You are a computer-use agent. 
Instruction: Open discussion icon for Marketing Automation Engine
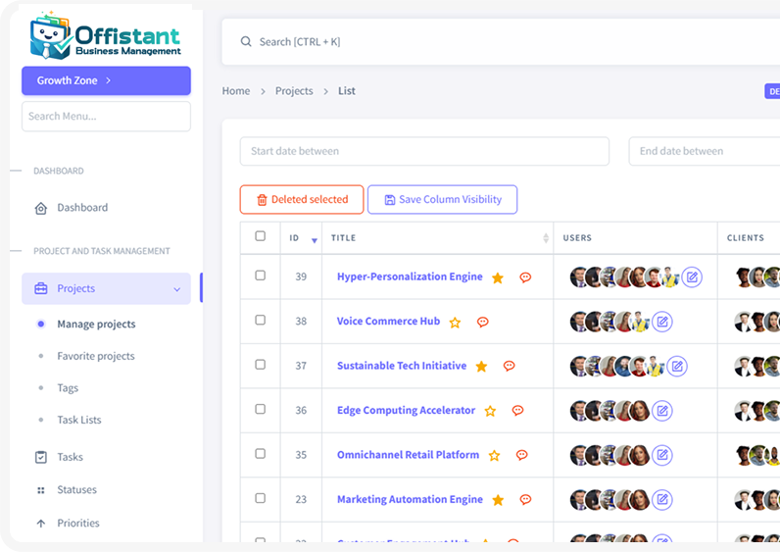(x=525, y=500)
